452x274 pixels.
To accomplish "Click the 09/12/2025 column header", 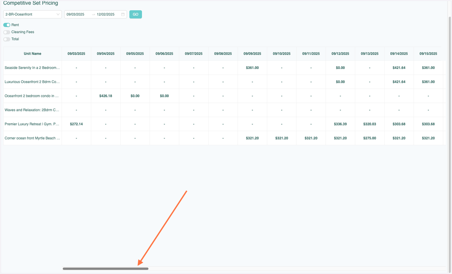I will coord(341,54).
